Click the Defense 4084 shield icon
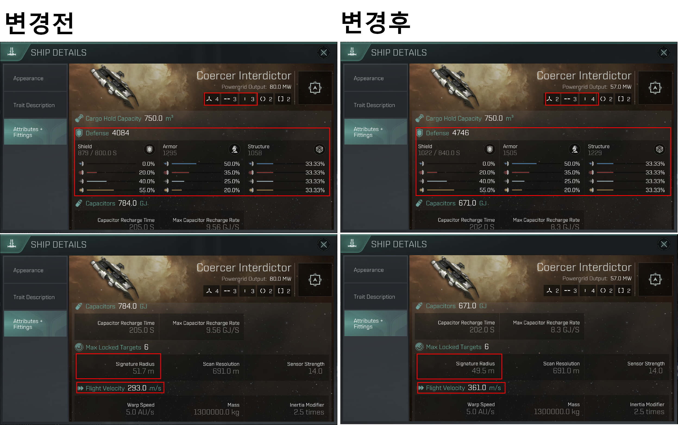 pyautogui.click(x=79, y=133)
